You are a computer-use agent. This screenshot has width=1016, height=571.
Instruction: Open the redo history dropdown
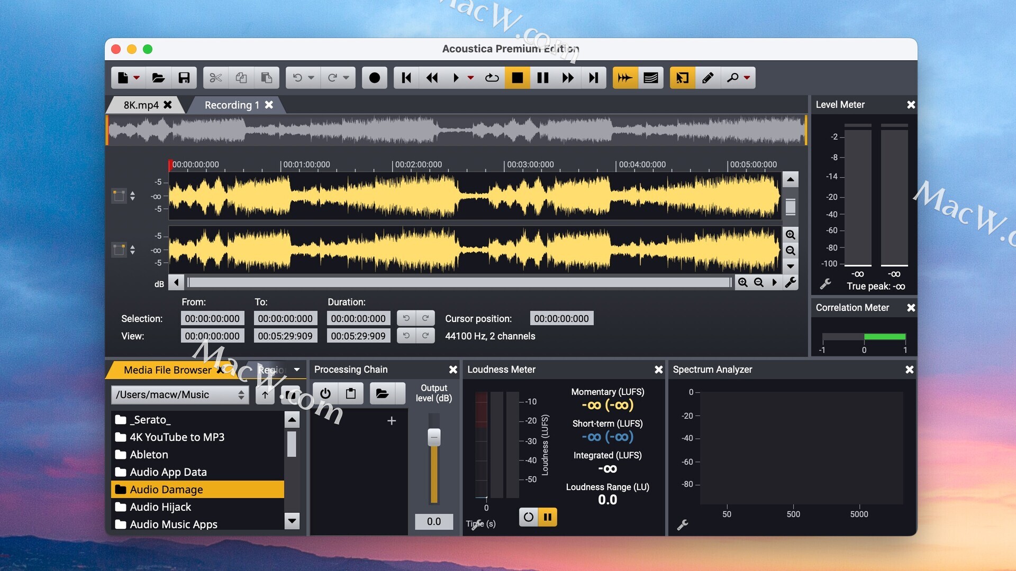pyautogui.click(x=346, y=78)
